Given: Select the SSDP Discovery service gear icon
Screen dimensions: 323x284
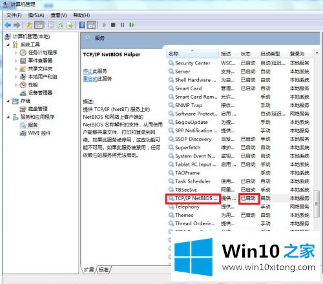Looking at the screenshot, I should coord(171,139).
